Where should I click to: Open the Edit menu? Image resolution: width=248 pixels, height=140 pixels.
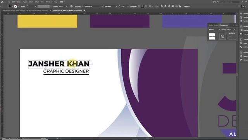13,2
